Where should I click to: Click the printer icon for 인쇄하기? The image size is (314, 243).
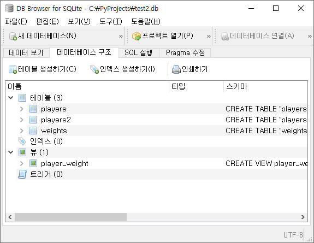point(176,69)
